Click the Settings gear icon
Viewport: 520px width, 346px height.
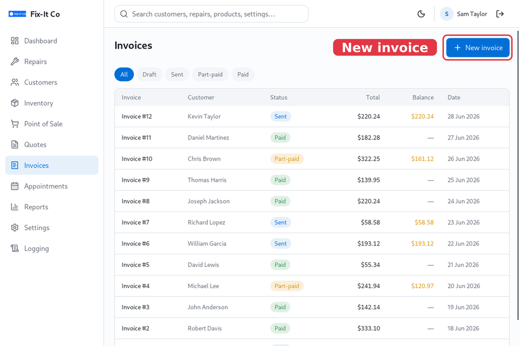coord(15,228)
